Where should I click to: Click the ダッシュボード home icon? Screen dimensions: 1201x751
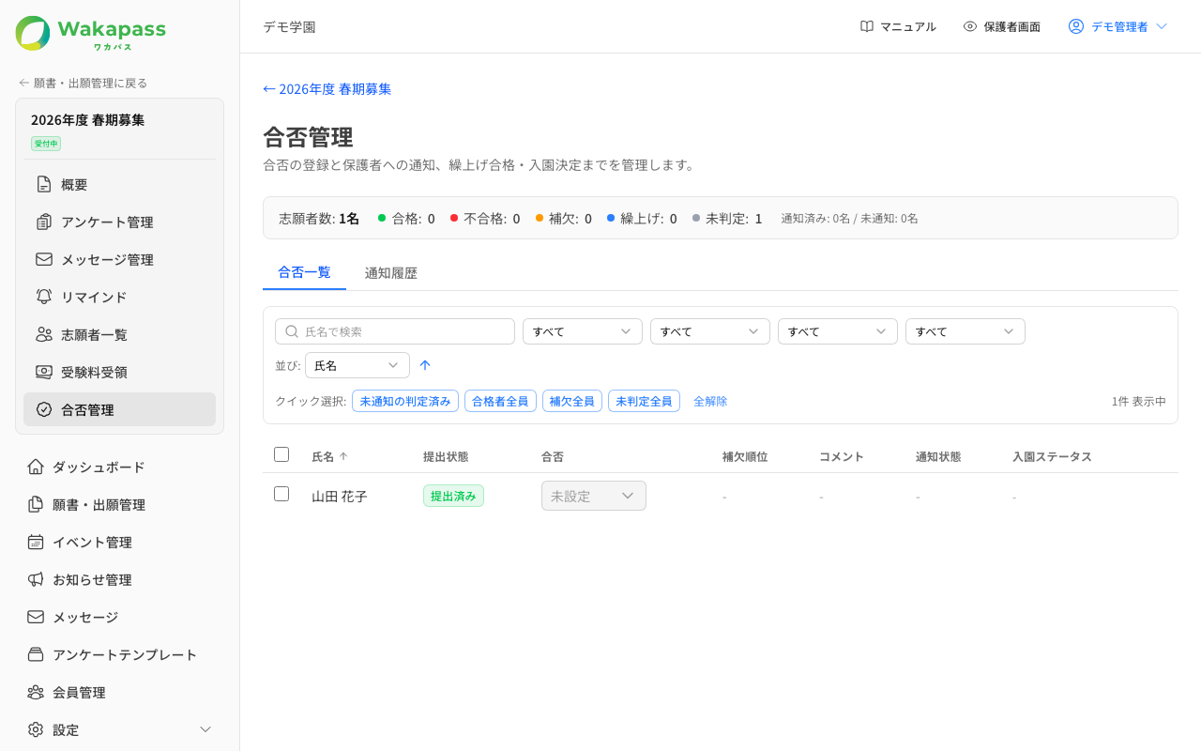[36, 467]
